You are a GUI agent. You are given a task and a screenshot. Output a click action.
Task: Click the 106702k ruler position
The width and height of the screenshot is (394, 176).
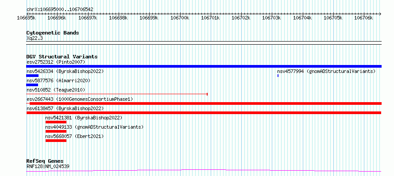click(241, 18)
